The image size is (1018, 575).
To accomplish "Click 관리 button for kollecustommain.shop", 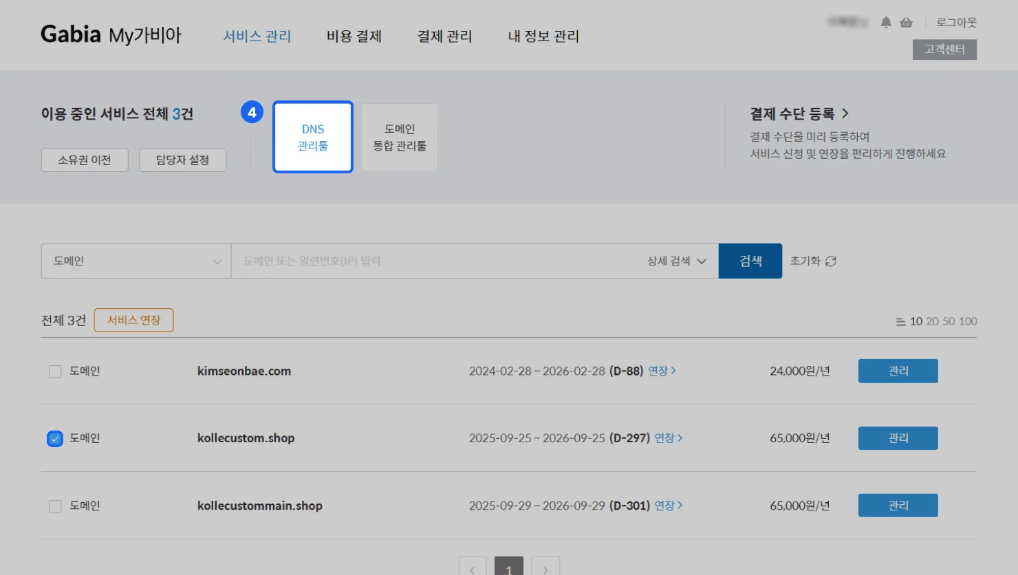I will tap(898, 506).
